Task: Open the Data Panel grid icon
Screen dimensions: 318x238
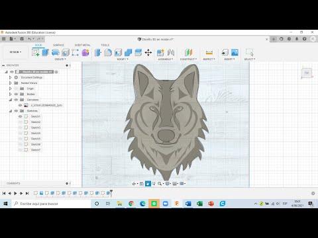Action: pyautogui.click(x=3, y=39)
